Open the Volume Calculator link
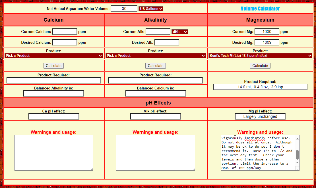This screenshot has width=316, height=188. click(260, 9)
